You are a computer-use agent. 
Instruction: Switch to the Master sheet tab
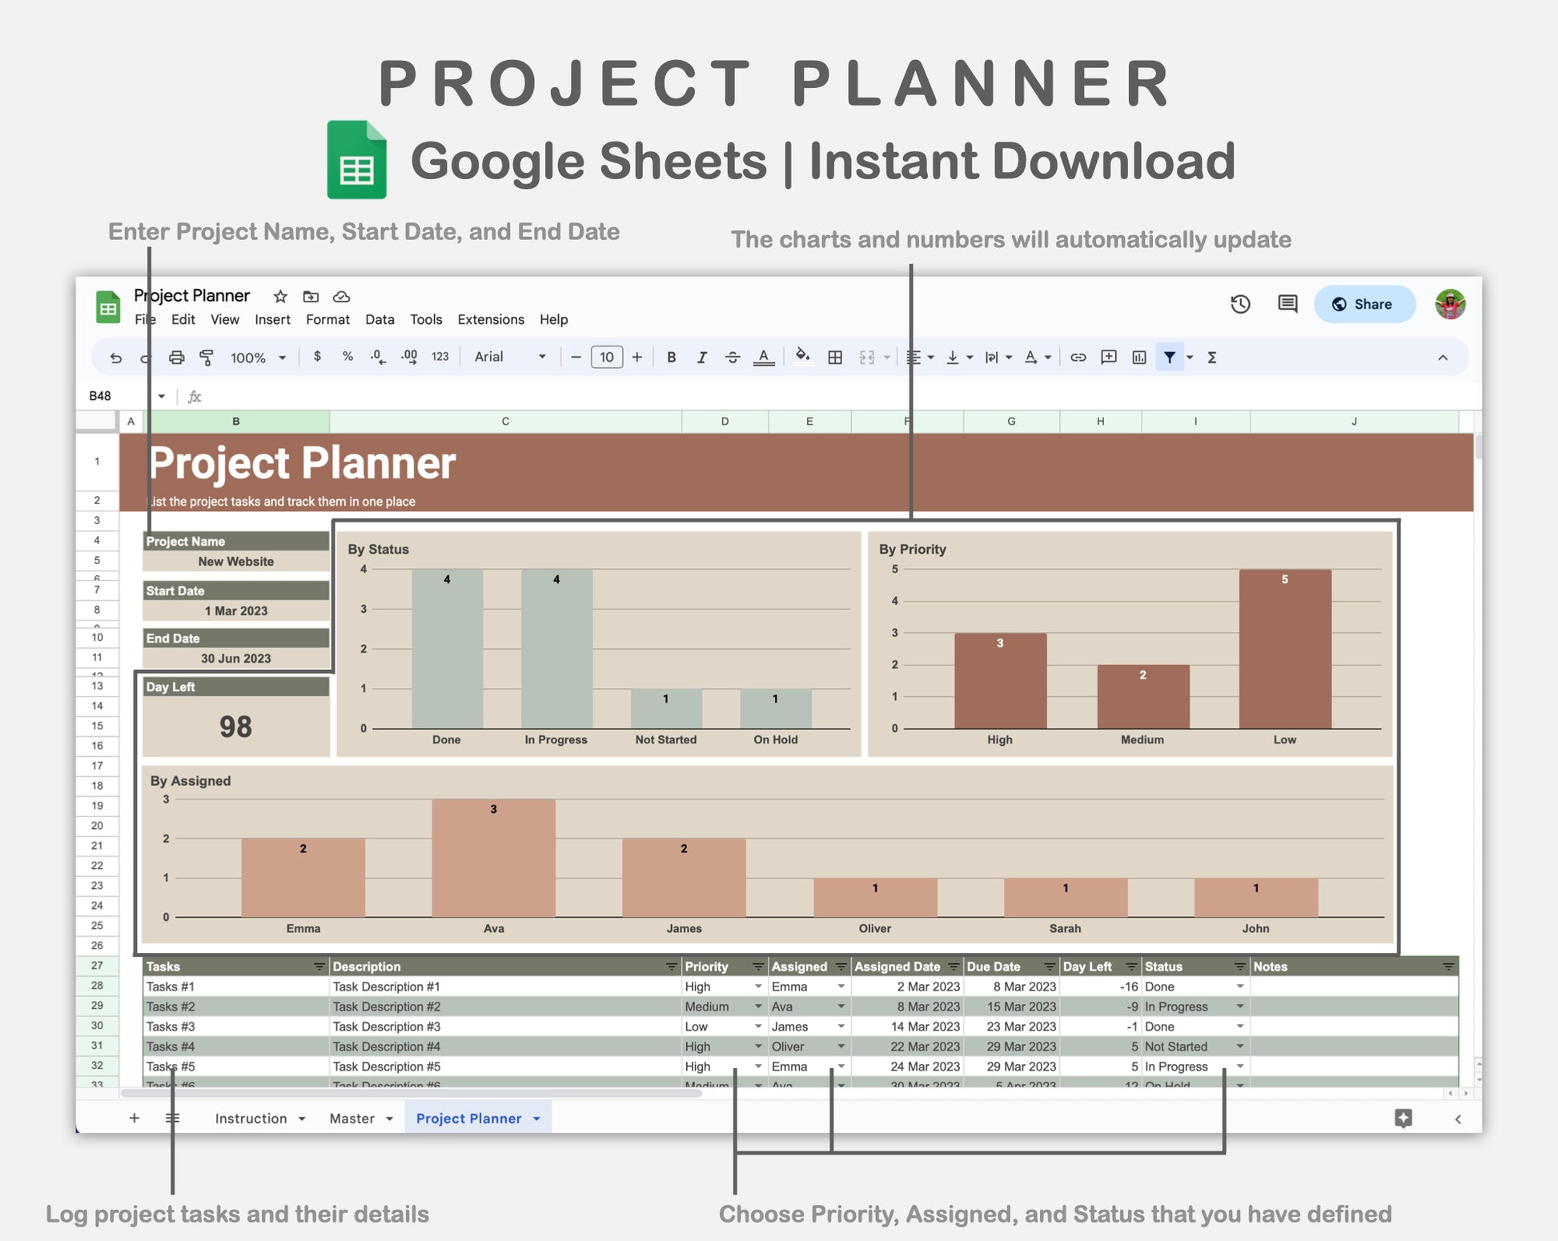tap(352, 1119)
